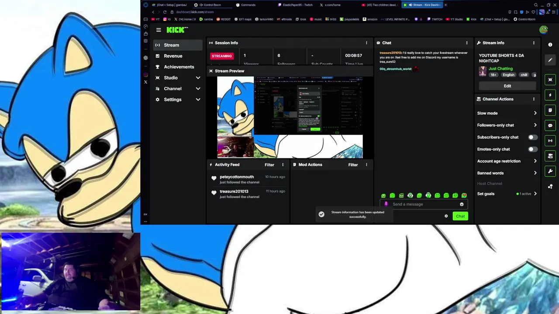Toggle the broadcast signal widget icon in right toolbar
Viewport: 559px width, 314px height.
(x=550, y=140)
